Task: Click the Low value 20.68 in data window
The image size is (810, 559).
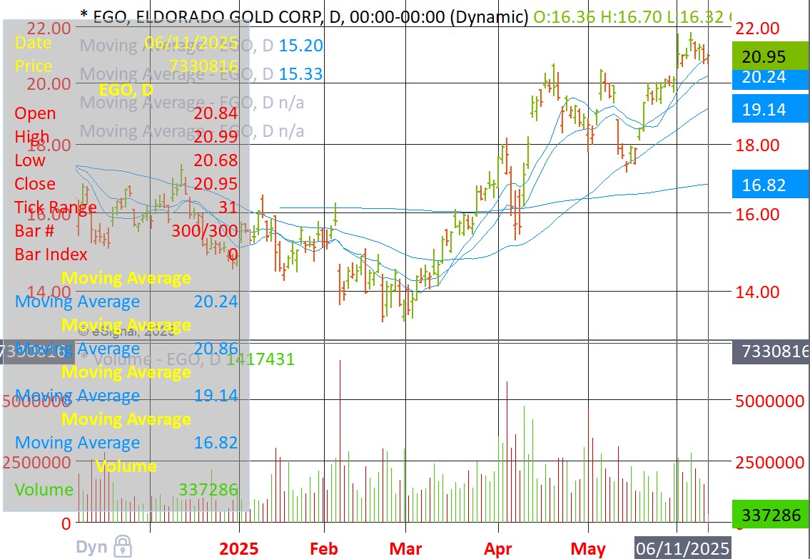Action: (x=216, y=160)
